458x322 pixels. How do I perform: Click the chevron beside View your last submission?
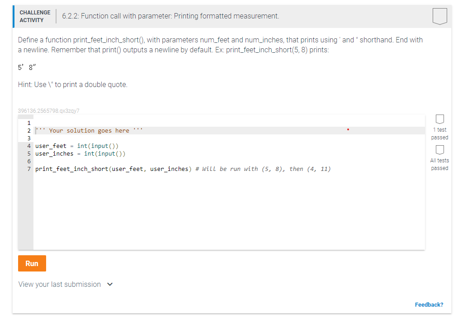(x=109, y=284)
